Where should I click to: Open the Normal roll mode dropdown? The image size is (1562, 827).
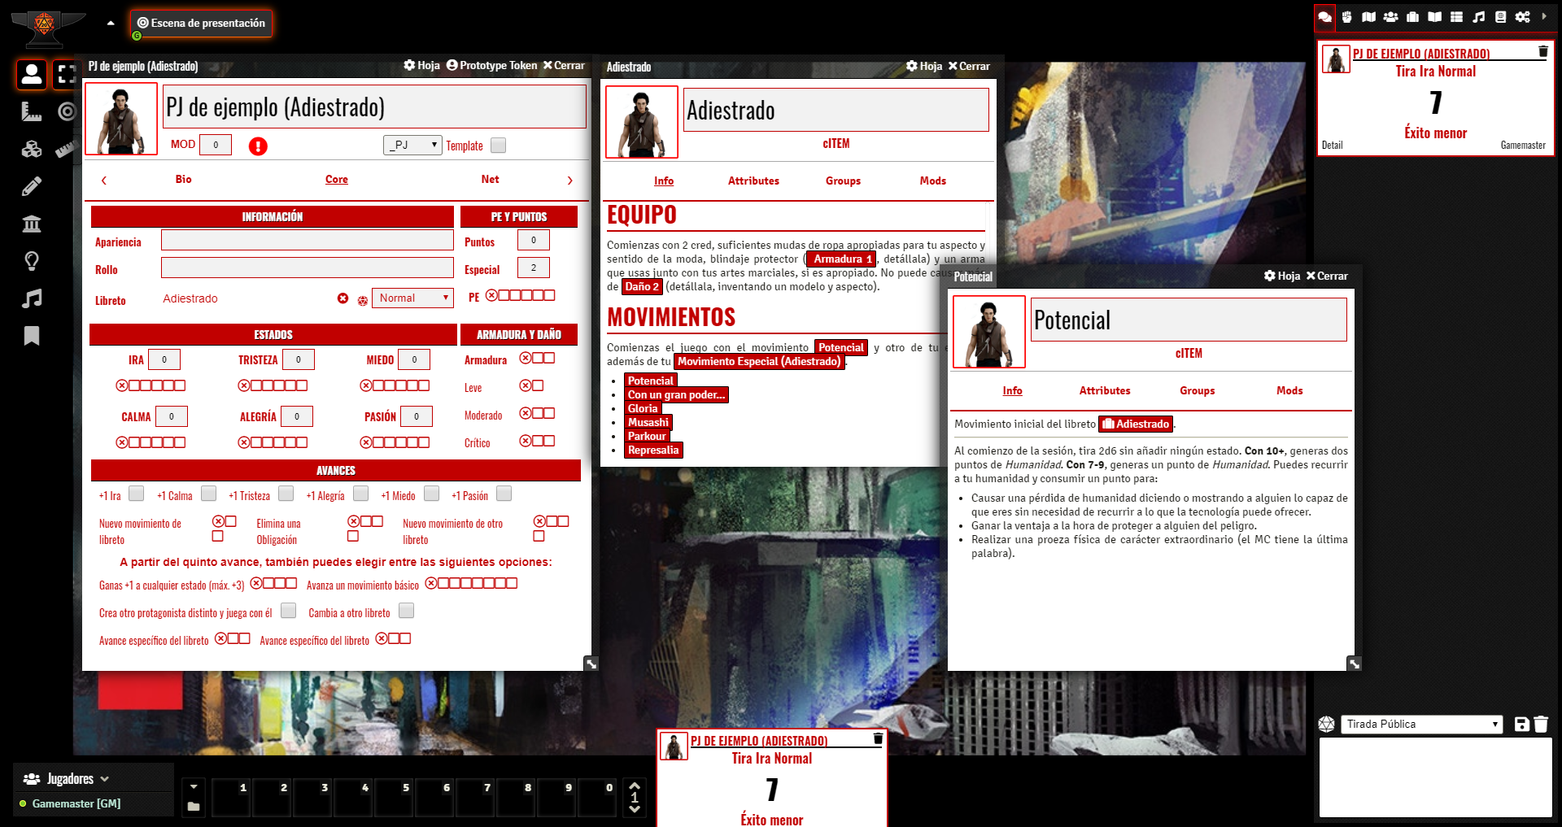[x=412, y=298]
